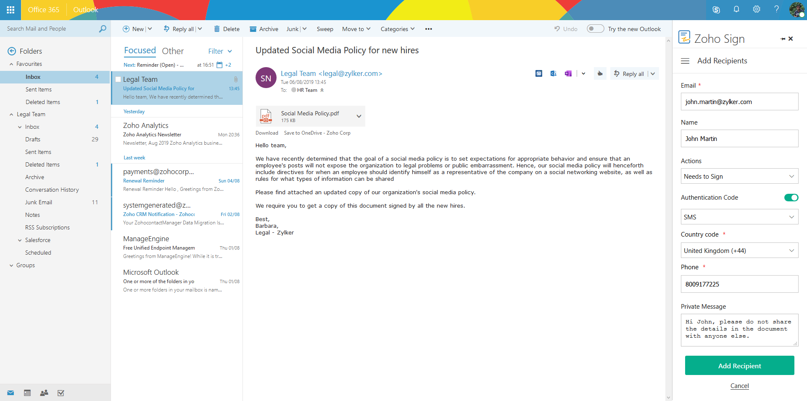The width and height of the screenshot is (807, 401).
Task: Open the Zoho Analytics Newsletter message
Action: (x=177, y=134)
